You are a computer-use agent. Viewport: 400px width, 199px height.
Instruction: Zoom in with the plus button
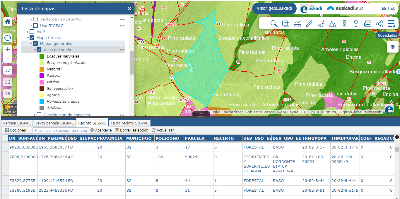8,49
